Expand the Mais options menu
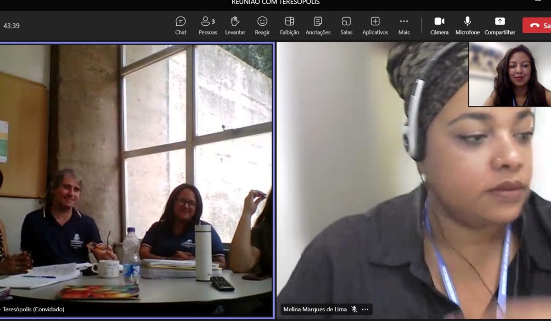This screenshot has width=551, height=321. coord(404,25)
